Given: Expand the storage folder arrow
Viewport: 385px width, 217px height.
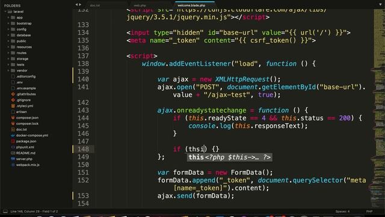Looking at the screenshot, I should click(8, 59).
